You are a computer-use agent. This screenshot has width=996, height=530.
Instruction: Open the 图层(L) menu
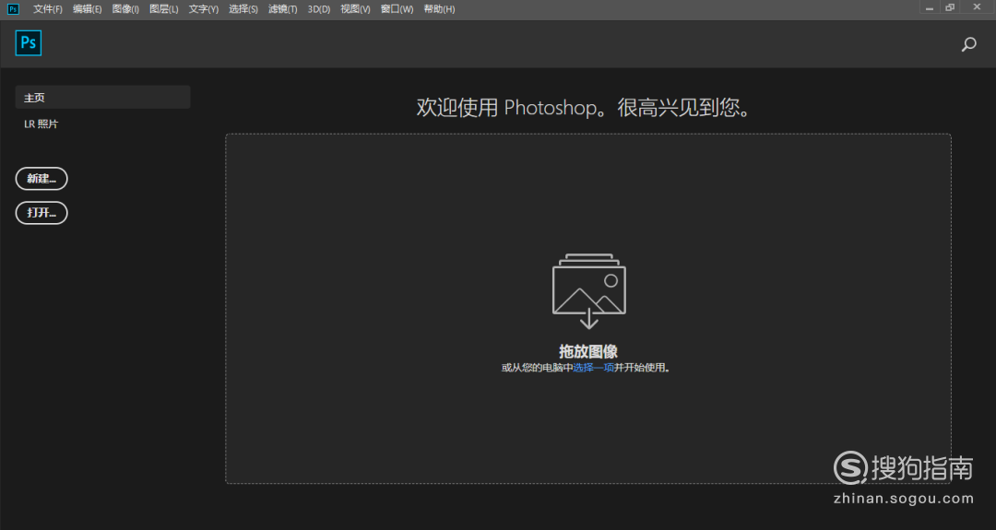[164, 9]
